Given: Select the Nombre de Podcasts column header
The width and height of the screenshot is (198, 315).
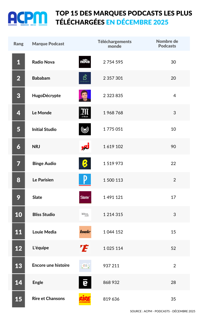Looking at the screenshot, I should tap(167, 44).
